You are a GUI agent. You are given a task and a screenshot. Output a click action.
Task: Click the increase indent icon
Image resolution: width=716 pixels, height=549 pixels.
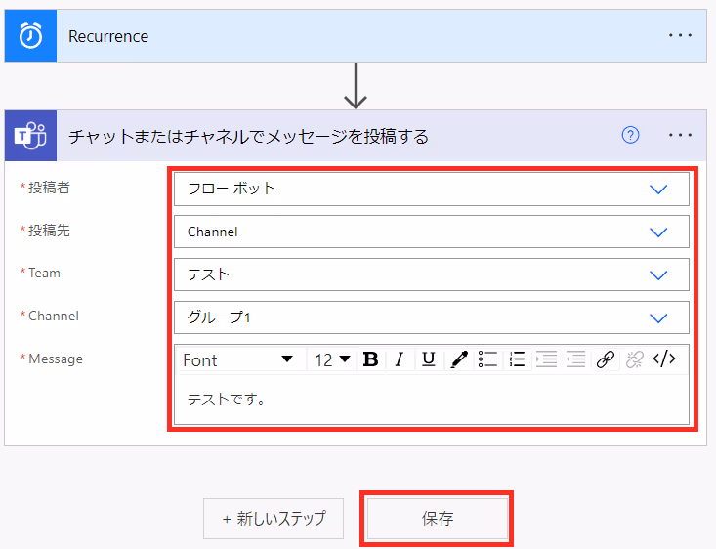pyautogui.click(x=547, y=359)
